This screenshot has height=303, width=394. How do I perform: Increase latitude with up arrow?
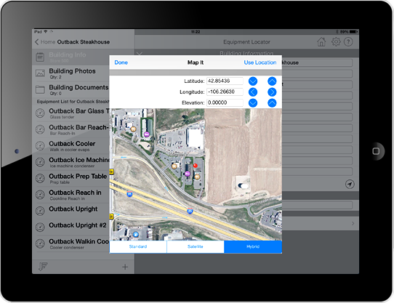coord(272,81)
